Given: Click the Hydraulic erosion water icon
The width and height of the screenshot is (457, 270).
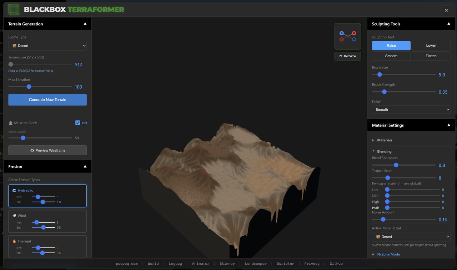Looking at the screenshot, I should pos(14,191).
